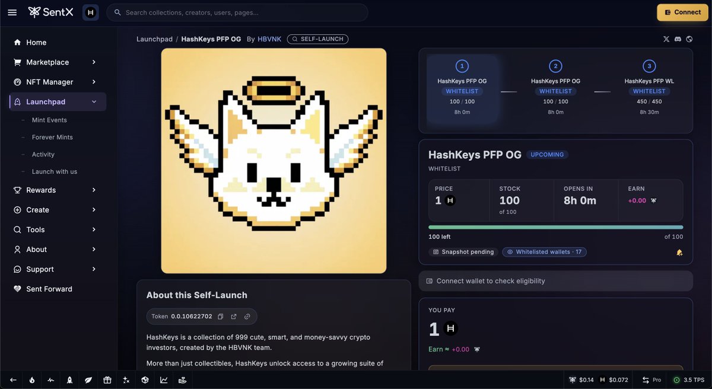Expand the Tools sidebar menu
Screen dimensions: 712x389
click(x=58, y=229)
